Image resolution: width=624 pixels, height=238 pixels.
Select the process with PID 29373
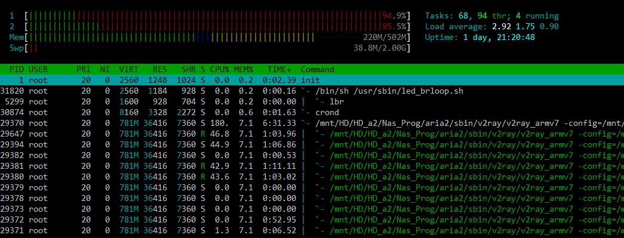[312, 209]
